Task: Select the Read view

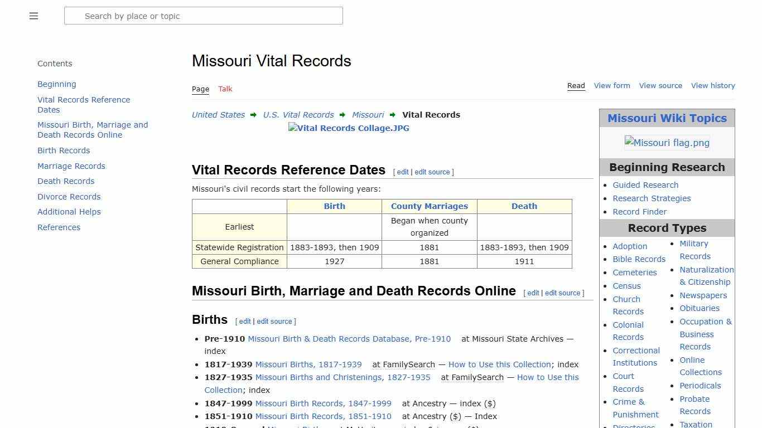Action: coord(576,85)
